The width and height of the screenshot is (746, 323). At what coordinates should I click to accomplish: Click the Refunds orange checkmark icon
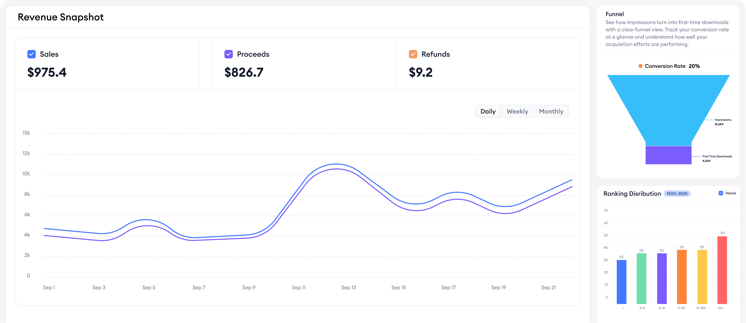[x=413, y=54]
